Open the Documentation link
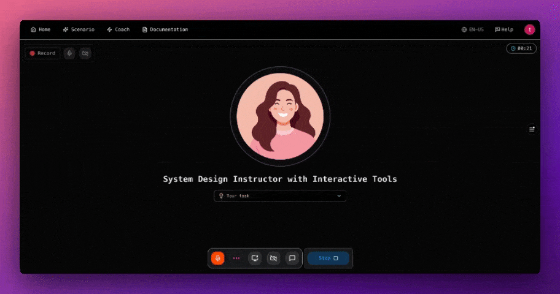560x294 pixels. click(165, 29)
